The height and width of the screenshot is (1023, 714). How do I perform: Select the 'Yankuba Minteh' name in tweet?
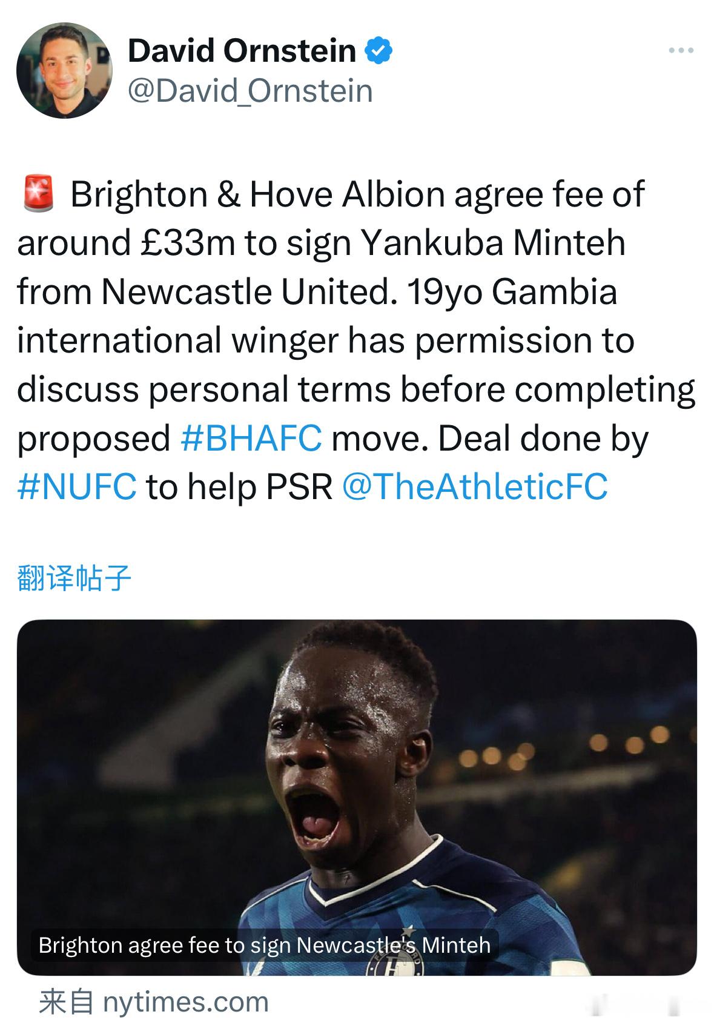point(494,243)
